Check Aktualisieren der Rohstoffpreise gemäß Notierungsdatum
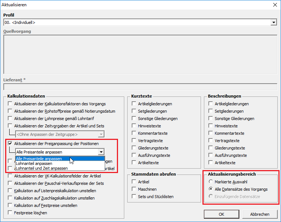281x222 pixels. pos(10,111)
